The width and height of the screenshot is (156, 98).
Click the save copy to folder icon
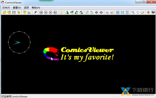tap(19, 12)
